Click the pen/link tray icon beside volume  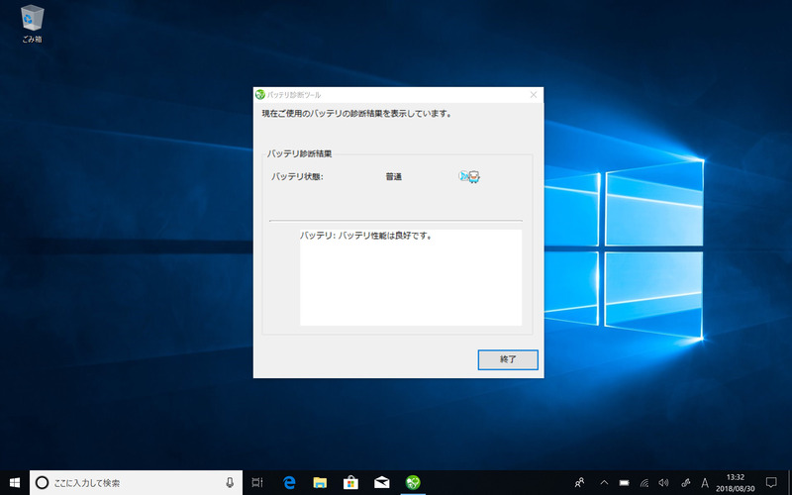click(685, 483)
